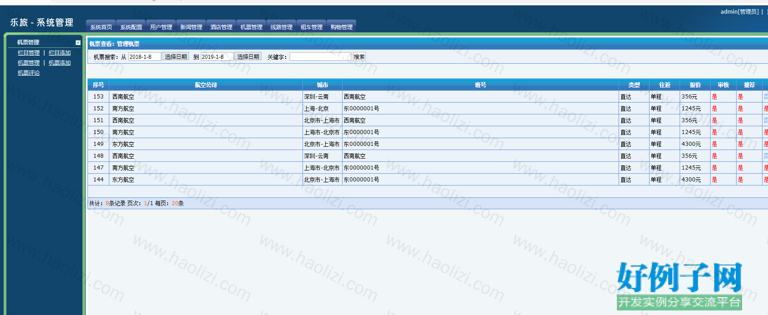Click city 上海-北京 in row 152
768x315 pixels.
coord(317,108)
